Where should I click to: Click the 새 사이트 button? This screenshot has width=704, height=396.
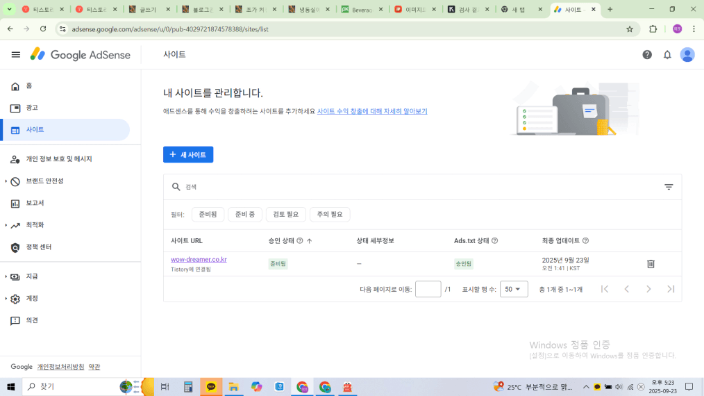coord(188,155)
